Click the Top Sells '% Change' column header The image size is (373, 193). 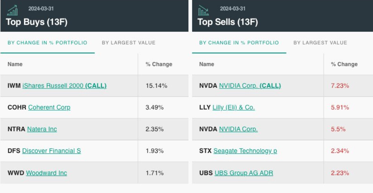pos(344,64)
